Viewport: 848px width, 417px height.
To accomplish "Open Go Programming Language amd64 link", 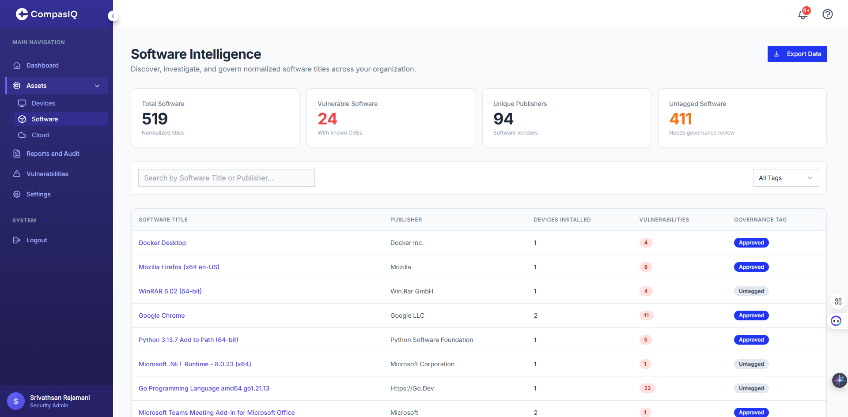I will tap(204, 388).
